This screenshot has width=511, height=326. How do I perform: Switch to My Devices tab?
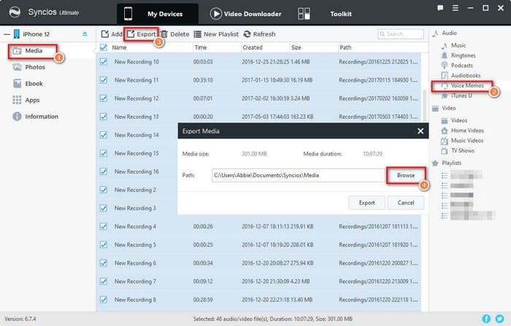click(158, 14)
